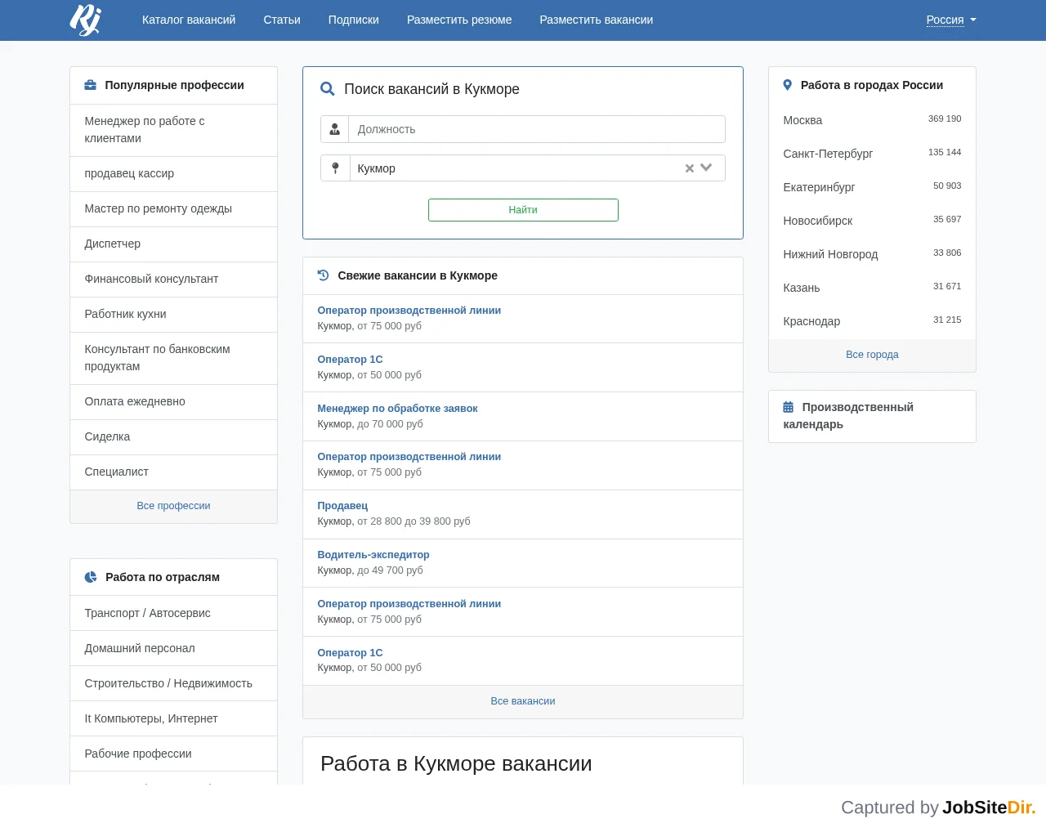Go to the Статьи section
The width and height of the screenshot is (1046, 832).
click(x=282, y=20)
